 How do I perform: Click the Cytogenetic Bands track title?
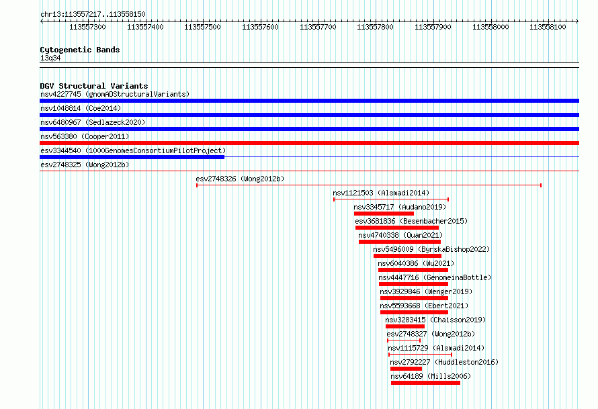(x=80, y=50)
